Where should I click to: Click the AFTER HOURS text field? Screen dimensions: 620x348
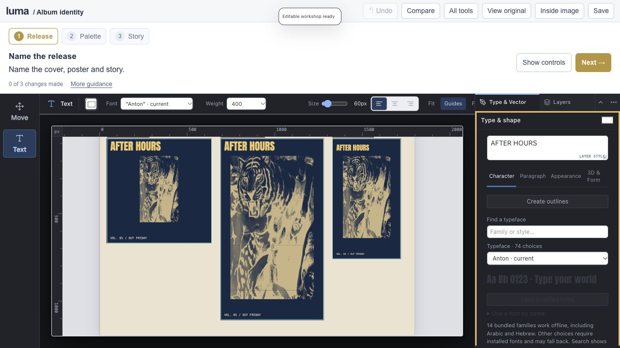click(x=547, y=148)
